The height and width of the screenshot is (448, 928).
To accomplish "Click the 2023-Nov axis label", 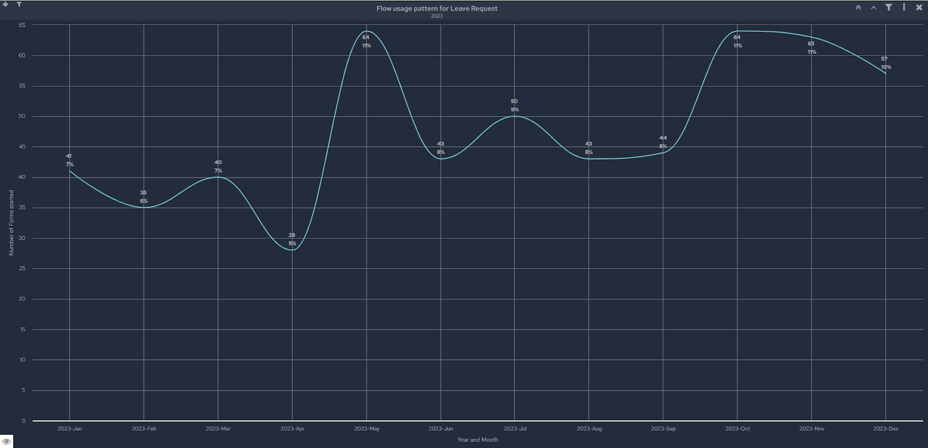I will (811, 429).
